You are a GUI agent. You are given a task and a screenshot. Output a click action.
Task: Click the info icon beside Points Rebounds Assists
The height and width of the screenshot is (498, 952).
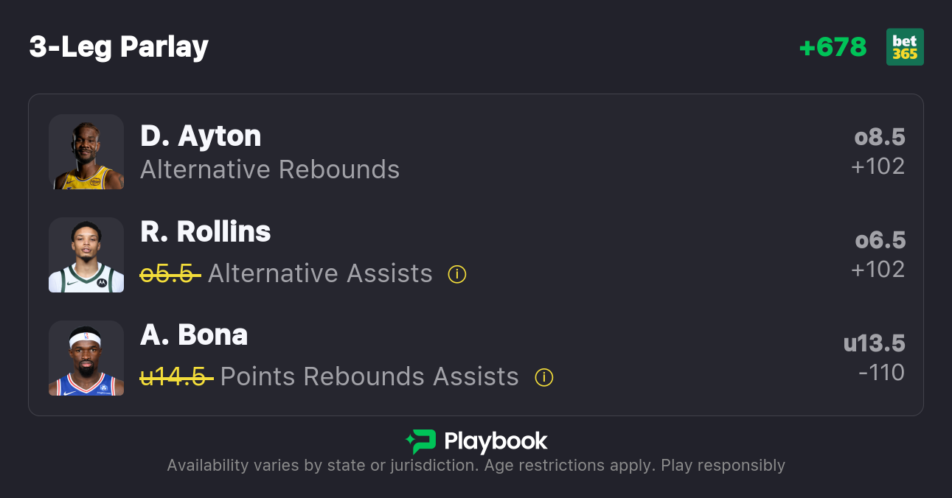pos(544,378)
